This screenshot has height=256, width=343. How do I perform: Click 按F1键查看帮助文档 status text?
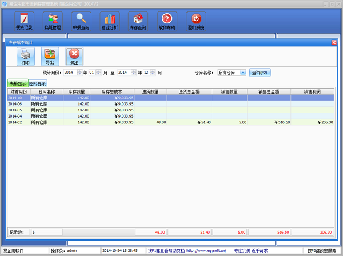click(166, 250)
